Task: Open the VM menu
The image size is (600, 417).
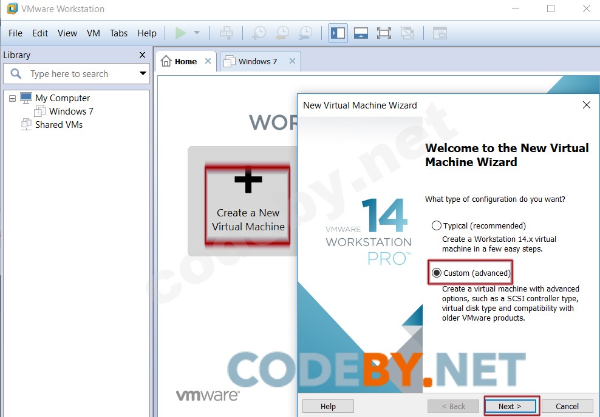Action: tap(94, 33)
